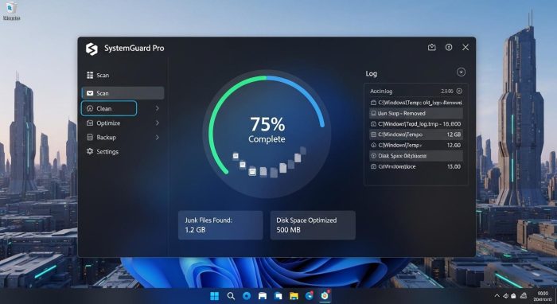Open File Explorer from the taskbar
Viewport: 557px width, 304px height.
click(x=294, y=296)
